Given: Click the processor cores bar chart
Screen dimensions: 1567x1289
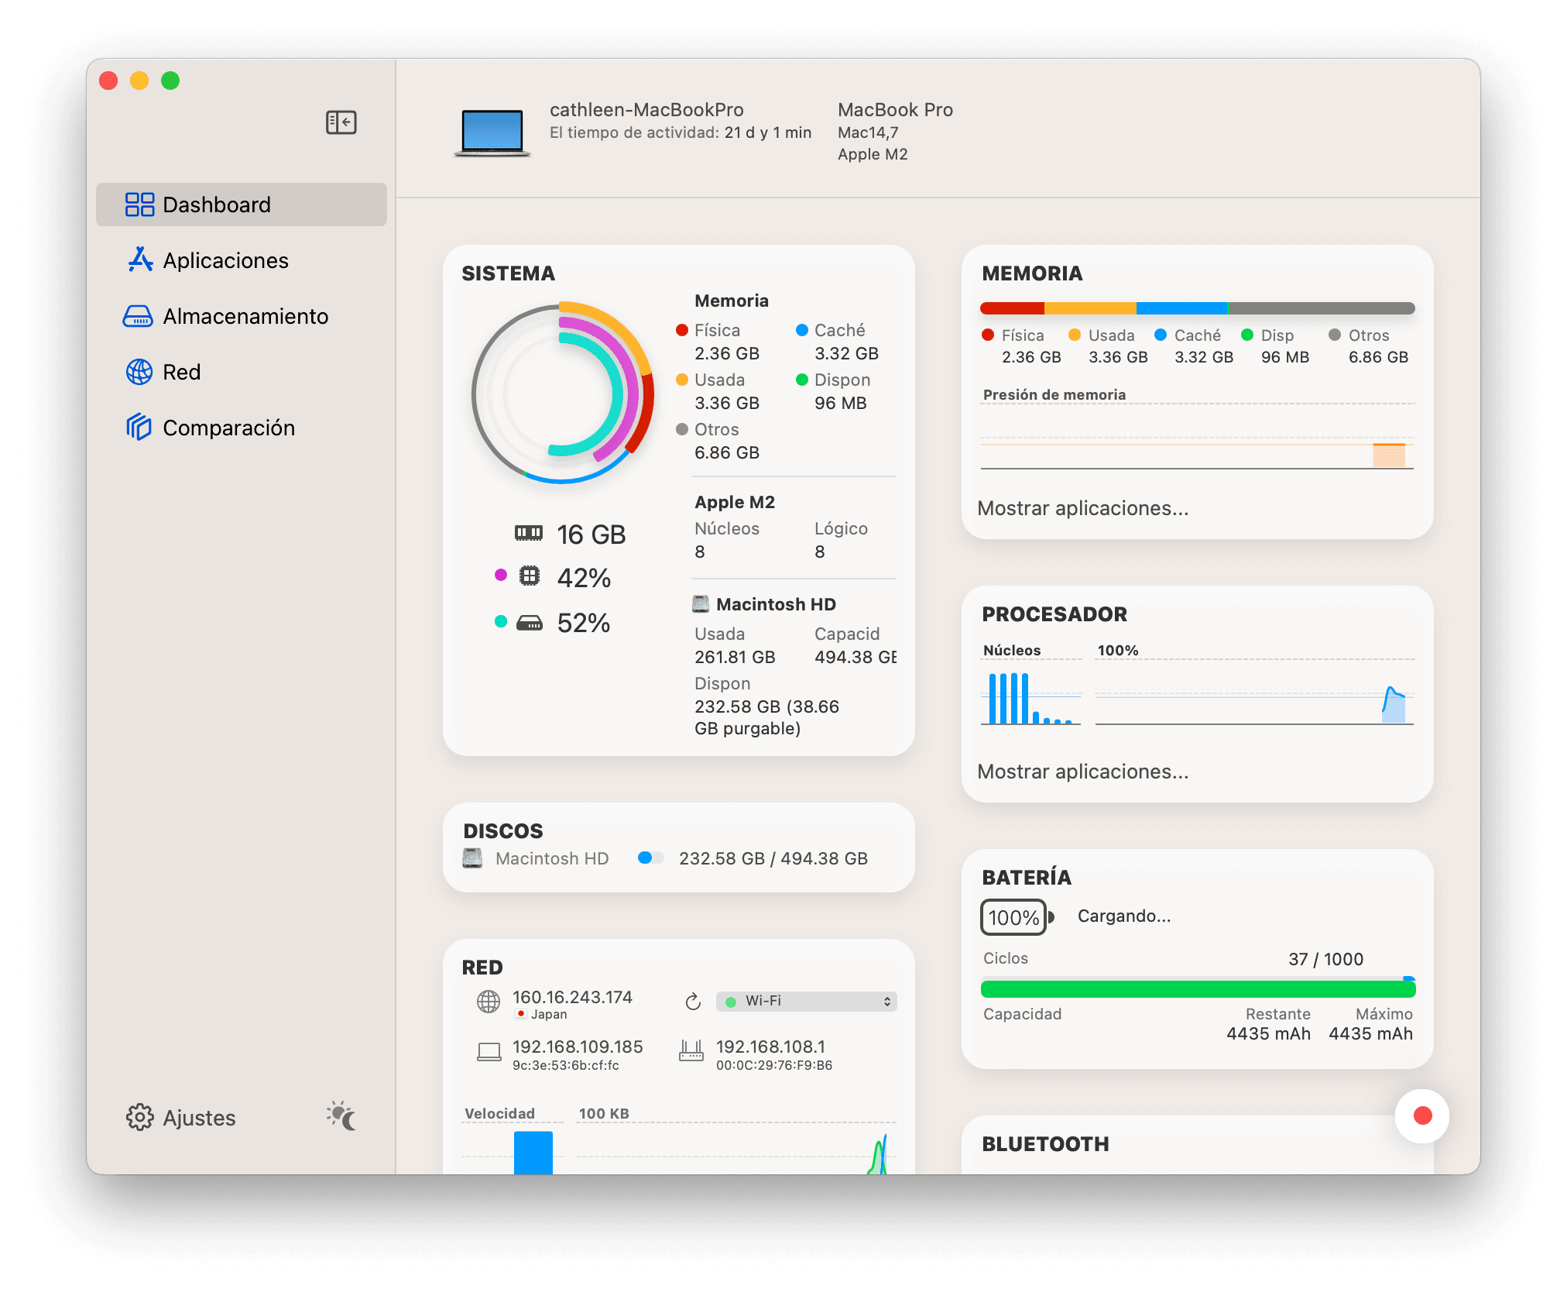Looking at the screenshot, I should [x=1030, y=693].
